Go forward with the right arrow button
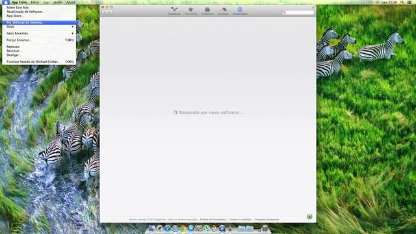Screen dimensions: 416x234 coord(110,12)
